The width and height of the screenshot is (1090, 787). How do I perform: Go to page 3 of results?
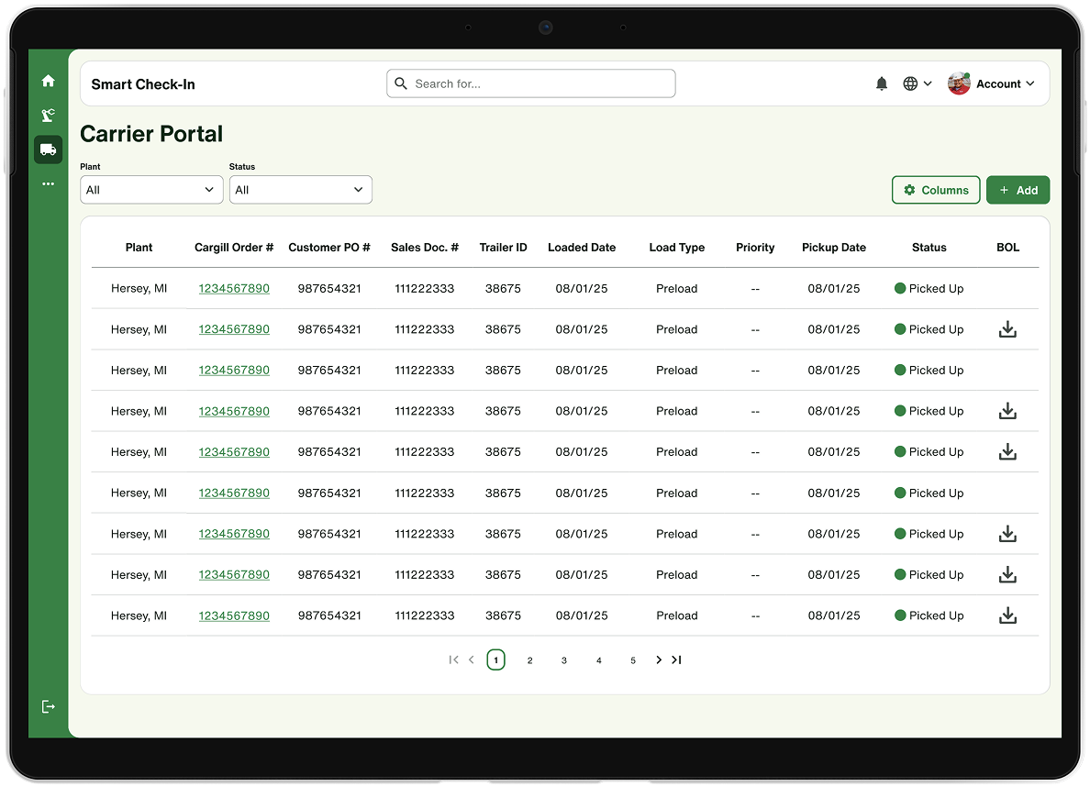(x=563, y=660)
